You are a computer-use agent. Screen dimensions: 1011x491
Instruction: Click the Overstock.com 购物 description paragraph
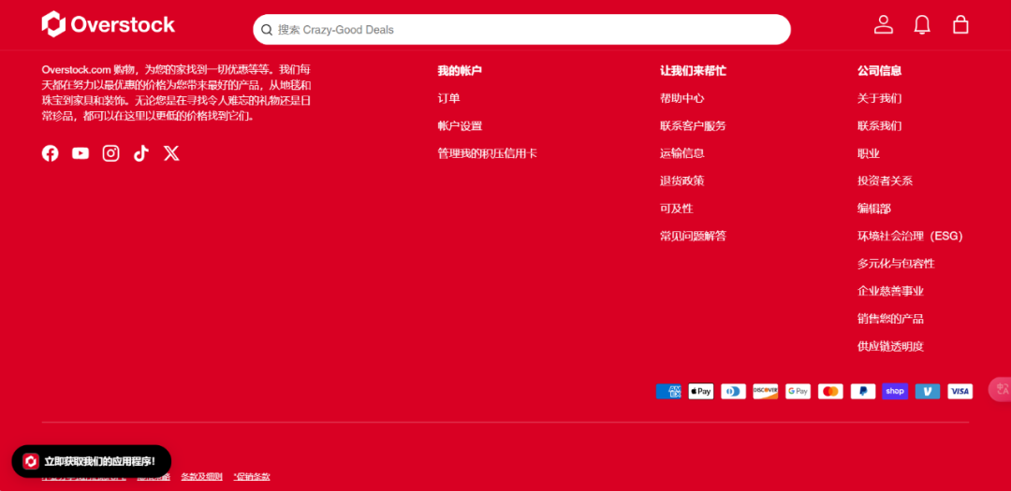(177, 93)
